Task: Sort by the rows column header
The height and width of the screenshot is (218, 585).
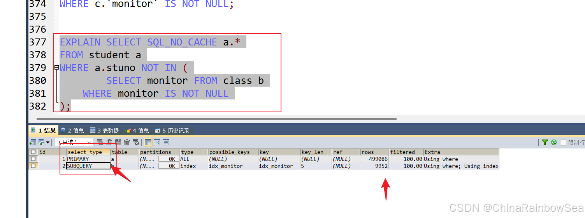Action: [374, 152]
